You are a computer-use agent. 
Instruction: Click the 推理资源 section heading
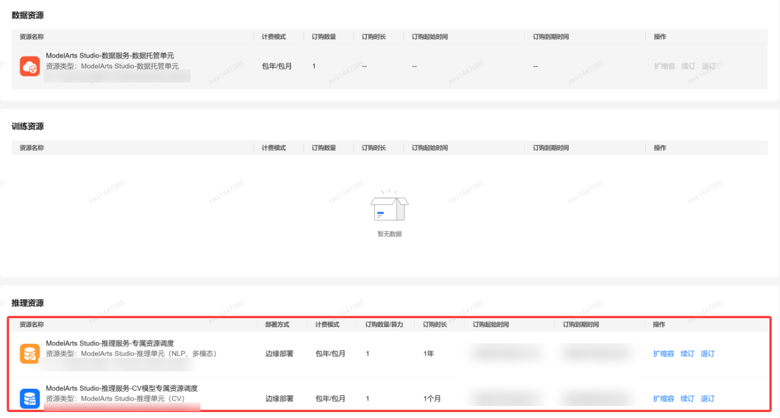pyautogui.click(x=28, y=303)
